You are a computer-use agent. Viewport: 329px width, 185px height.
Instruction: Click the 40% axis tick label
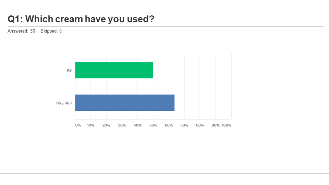tap(138, 125)
